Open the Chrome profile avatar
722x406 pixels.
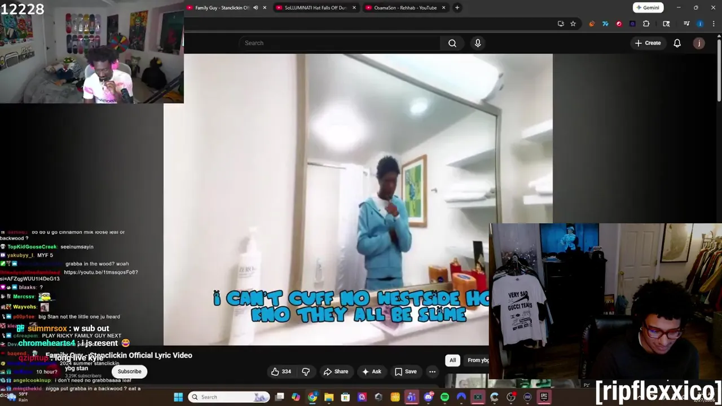[700, 24]
